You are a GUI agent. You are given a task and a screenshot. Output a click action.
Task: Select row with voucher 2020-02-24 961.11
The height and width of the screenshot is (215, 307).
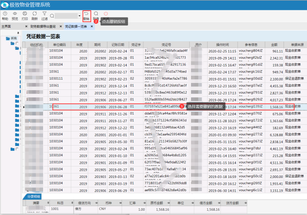[165, 51]
